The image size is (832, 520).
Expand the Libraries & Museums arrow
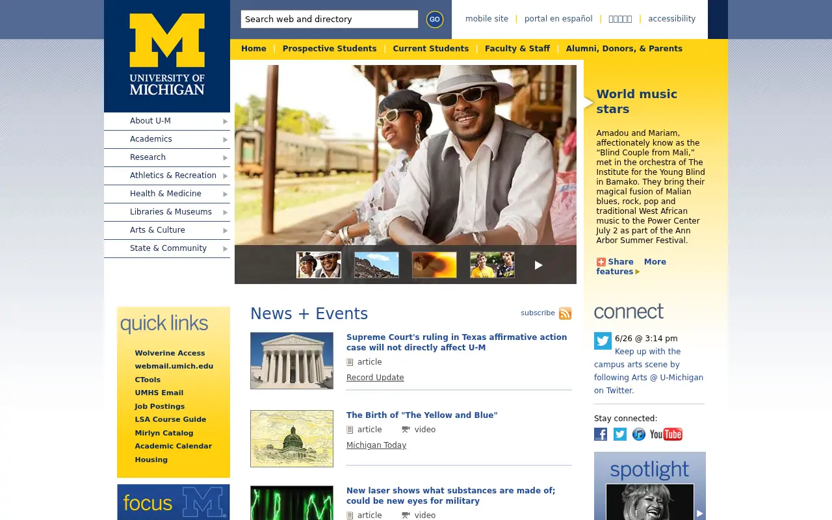226,213
